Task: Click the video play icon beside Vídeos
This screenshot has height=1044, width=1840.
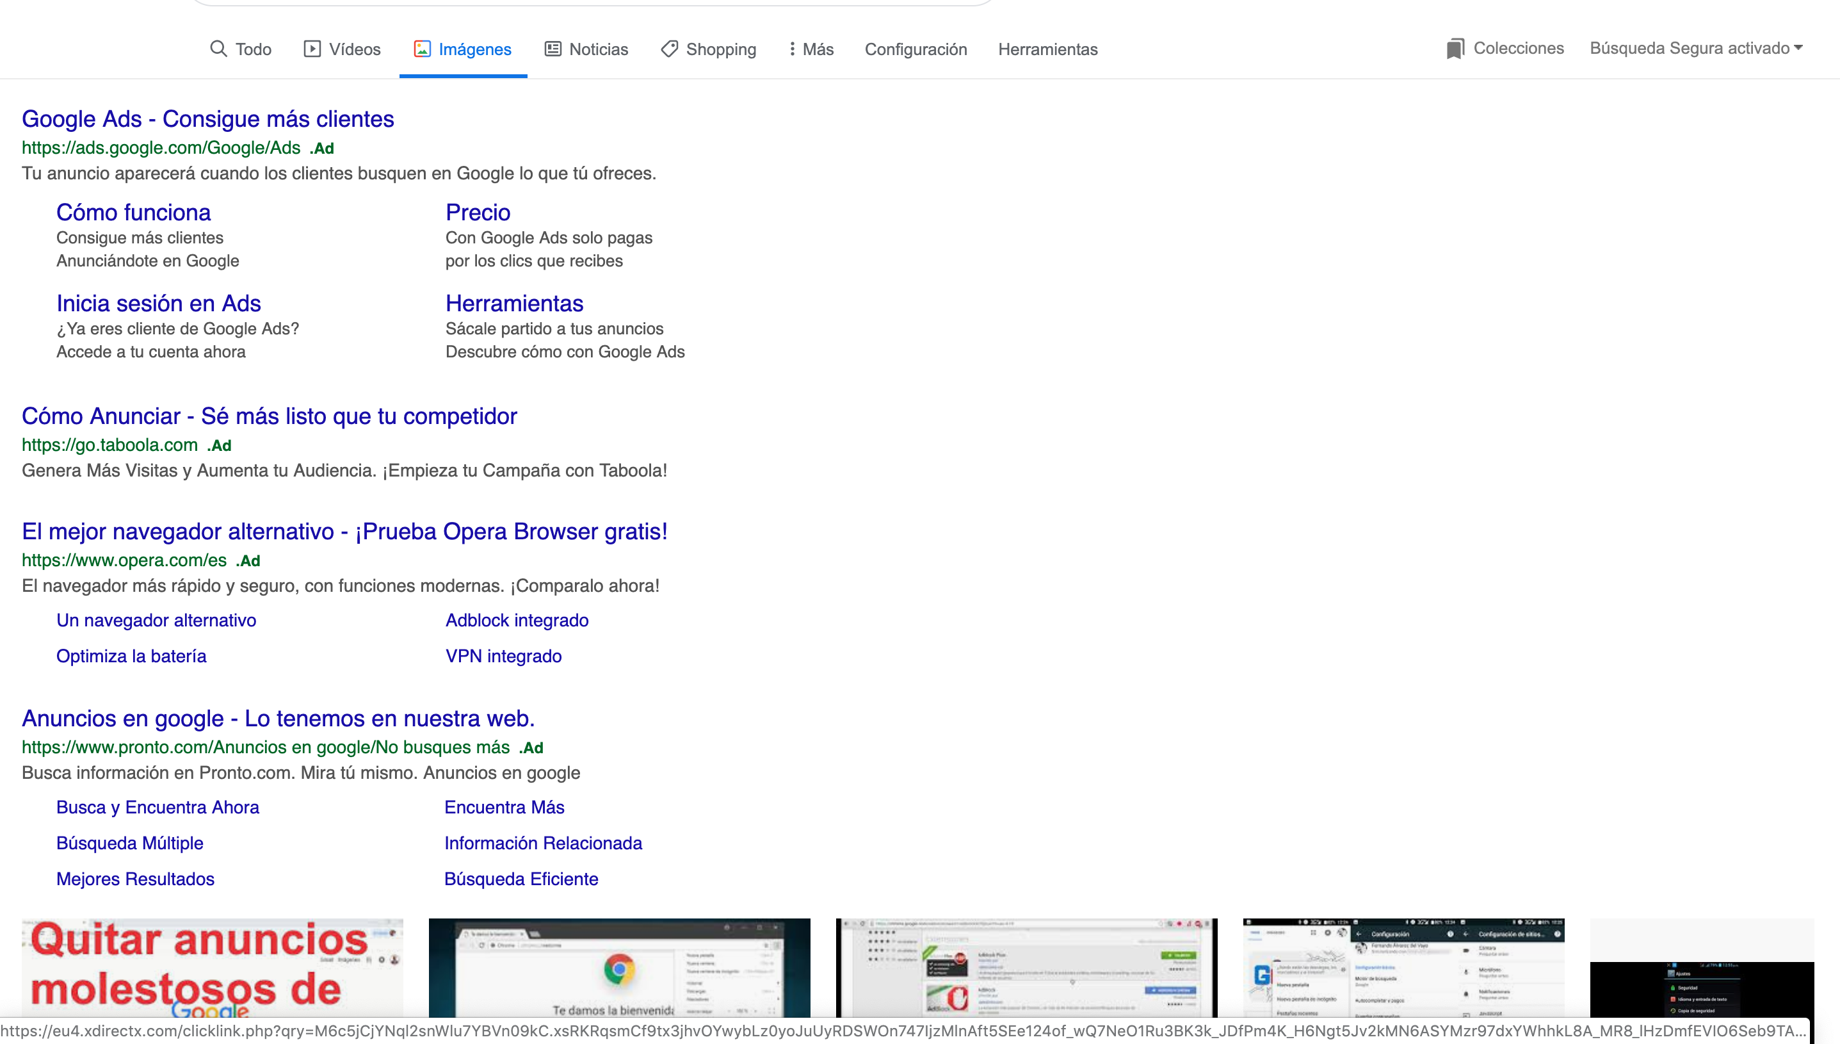Action: pos(312,49)
